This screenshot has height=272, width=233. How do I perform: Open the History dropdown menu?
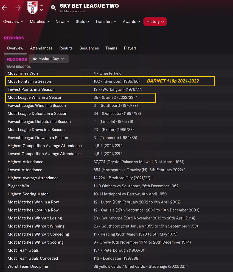point(155,22)
